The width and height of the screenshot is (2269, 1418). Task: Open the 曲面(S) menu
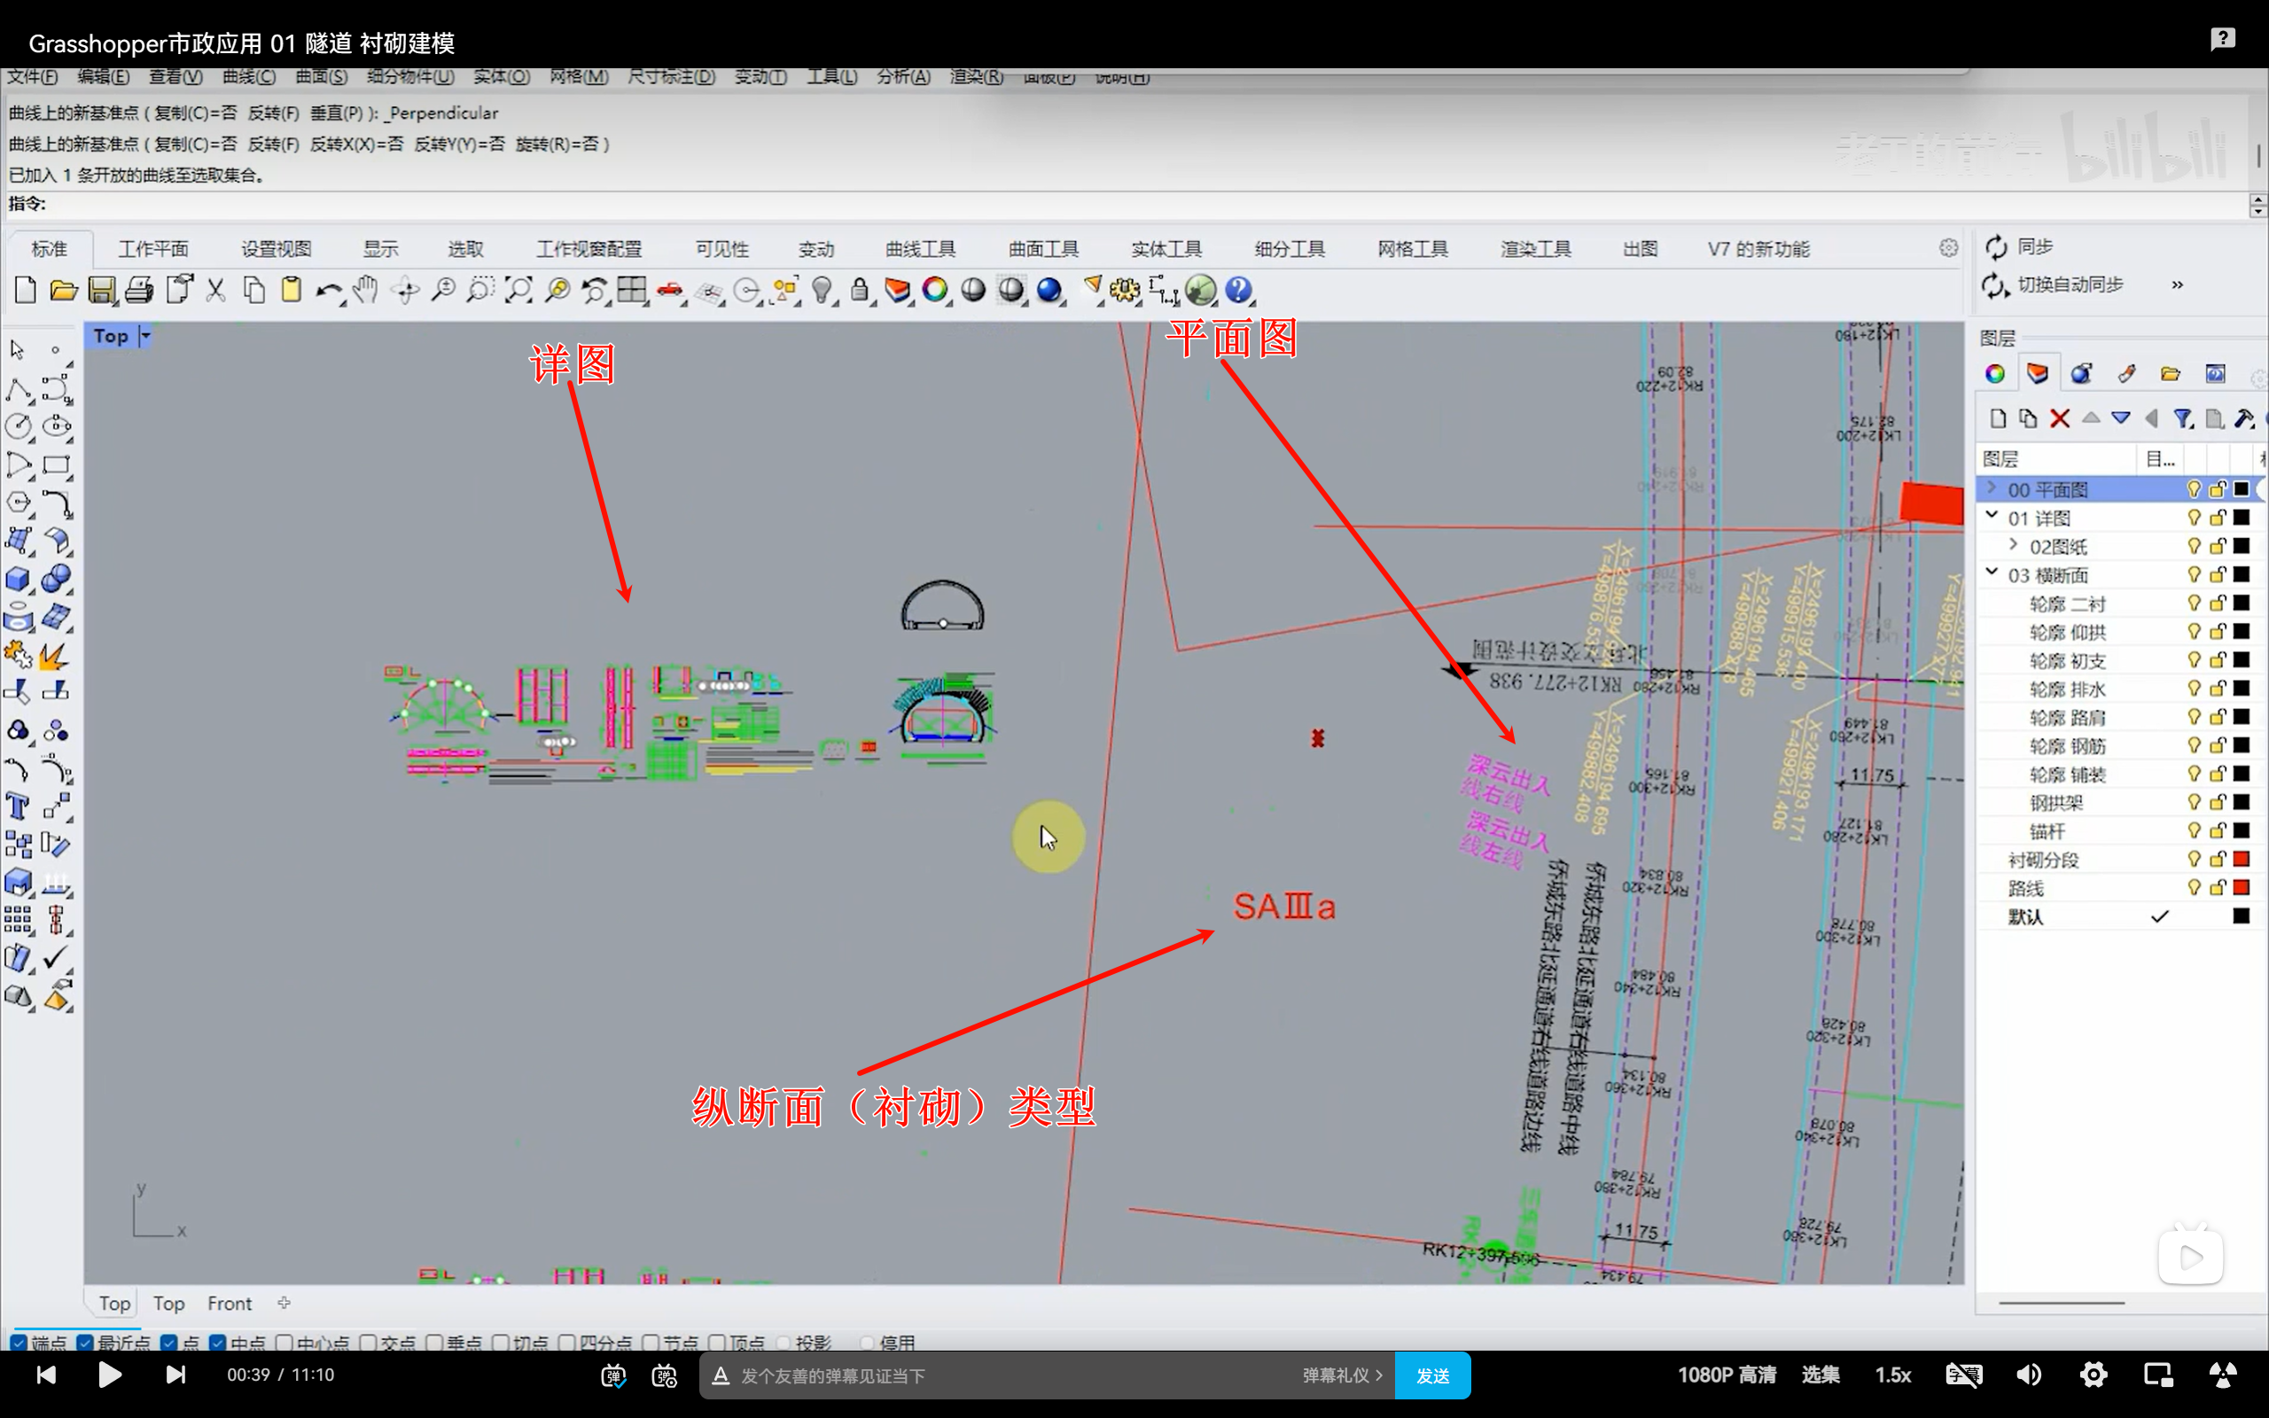[321, 77]
